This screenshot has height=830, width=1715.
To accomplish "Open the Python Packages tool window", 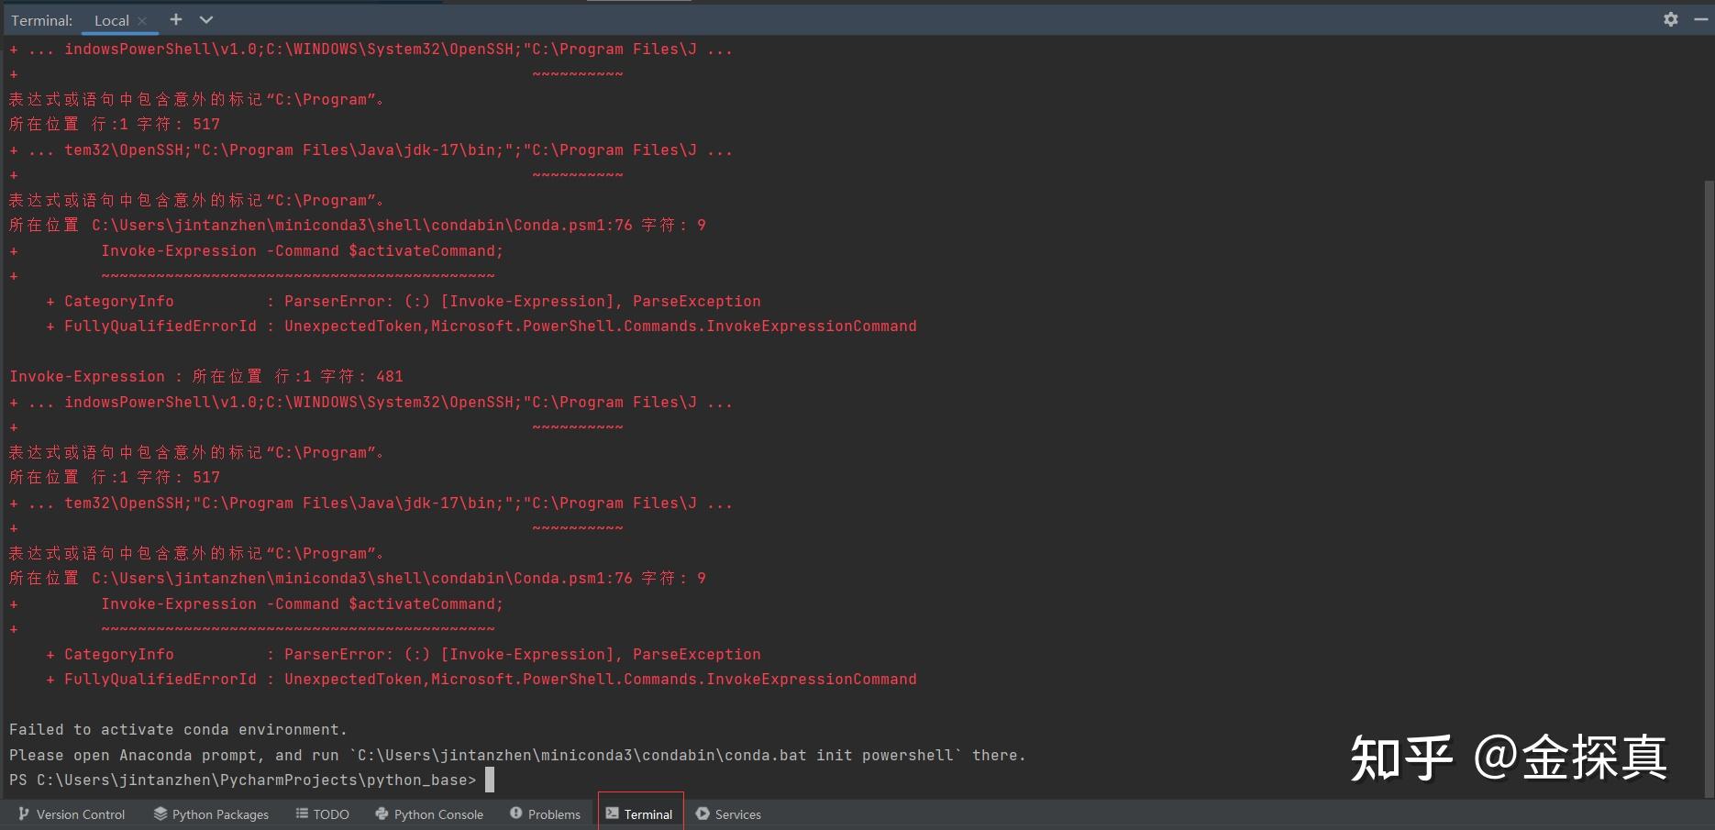I will [211, 814].
